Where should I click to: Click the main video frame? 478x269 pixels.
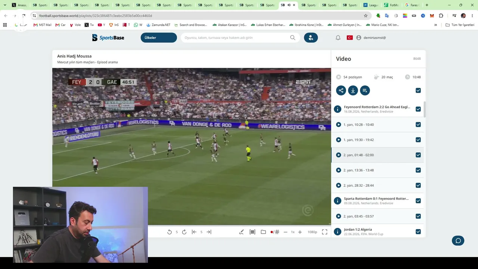(x=192, y=146)
